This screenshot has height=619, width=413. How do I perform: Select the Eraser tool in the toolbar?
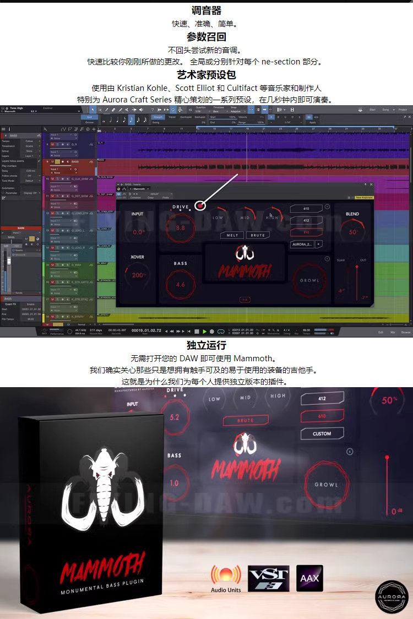[113, 110]
